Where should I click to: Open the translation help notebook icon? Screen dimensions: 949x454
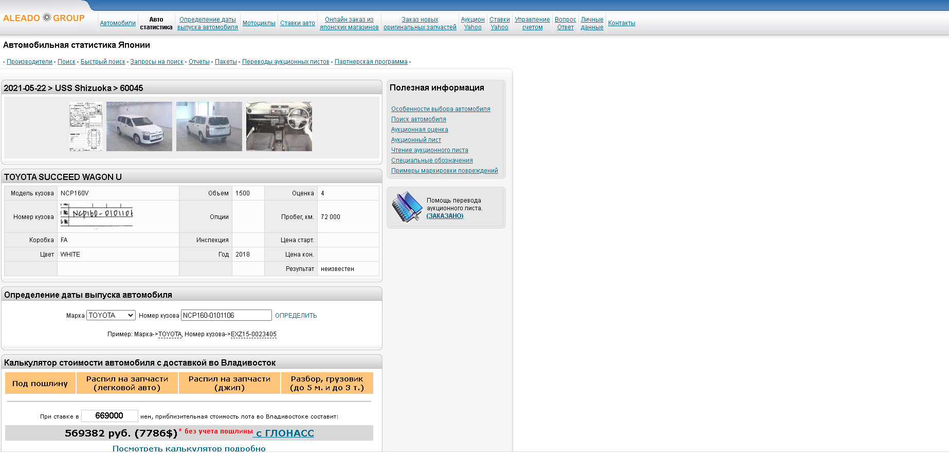click(x=407, y=207)
